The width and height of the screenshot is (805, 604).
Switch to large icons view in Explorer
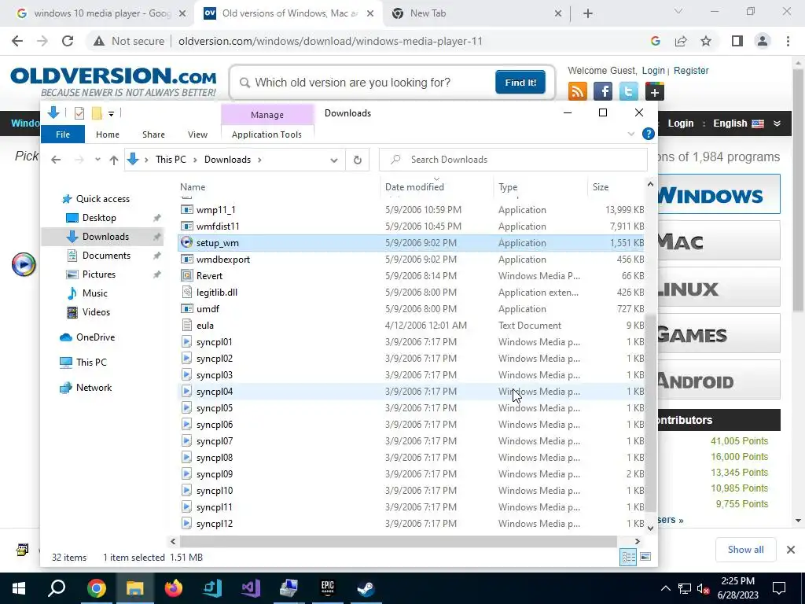point(645,558)
